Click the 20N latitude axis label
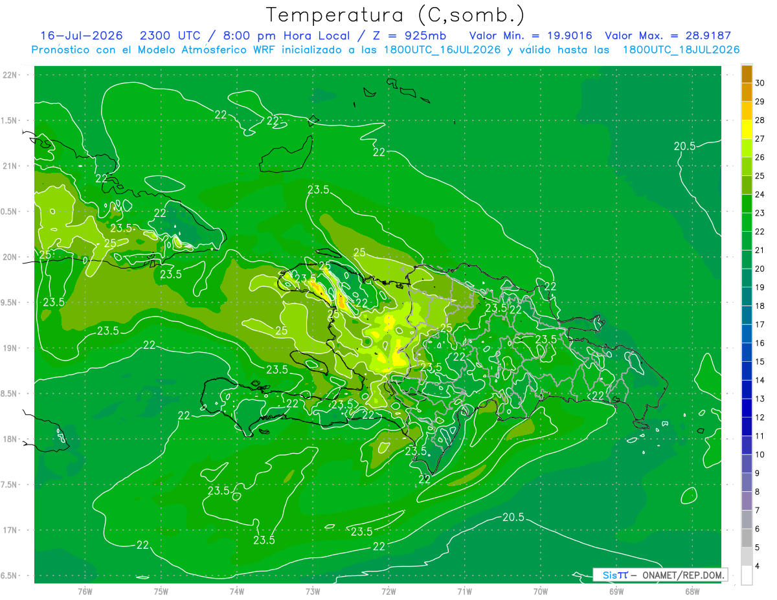Screen dimensions: 777x600 (x=10, y=257)
